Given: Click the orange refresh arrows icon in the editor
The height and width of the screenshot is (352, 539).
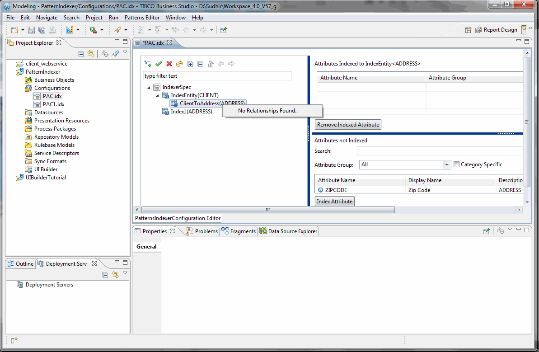Looking at the screenshot, I should [179, 64].
